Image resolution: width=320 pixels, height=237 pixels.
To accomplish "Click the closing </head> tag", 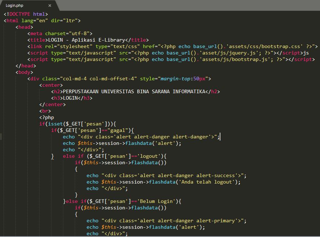I will pos(26,66).
